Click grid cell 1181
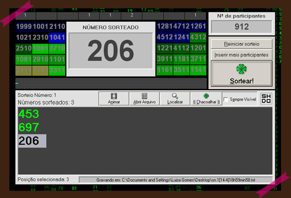Image resolution: width=291 pixels, height=198 pixels. click(x=181, y=59)
